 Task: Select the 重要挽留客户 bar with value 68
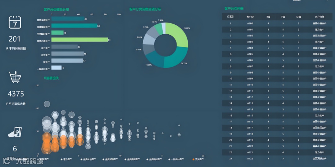click(74, 26)
